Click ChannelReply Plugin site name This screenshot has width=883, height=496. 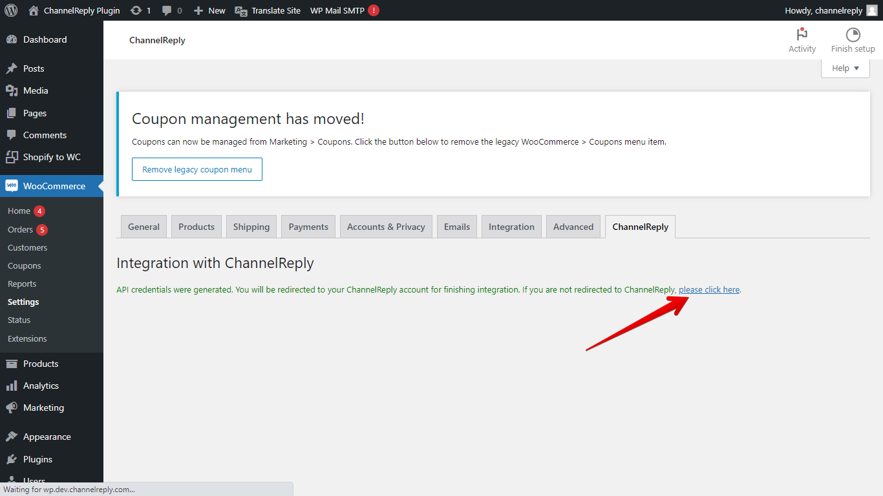coord(82,10)
